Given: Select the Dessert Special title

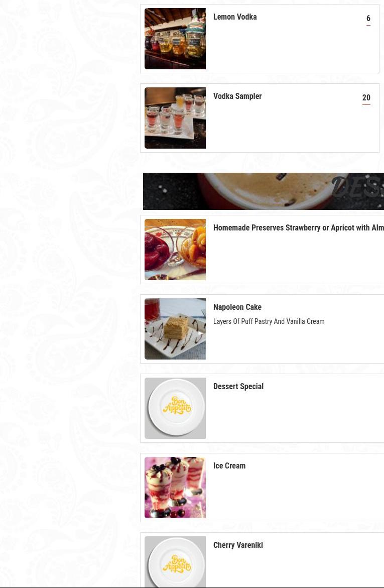Looking at the screenshot, I should [238, 386].
